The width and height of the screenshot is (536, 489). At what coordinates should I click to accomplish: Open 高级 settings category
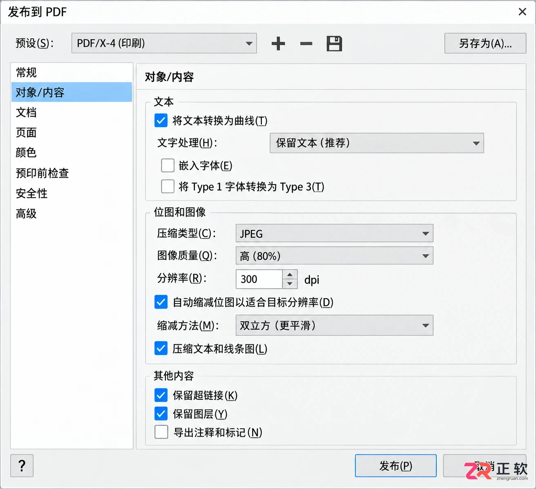point(71,213)
